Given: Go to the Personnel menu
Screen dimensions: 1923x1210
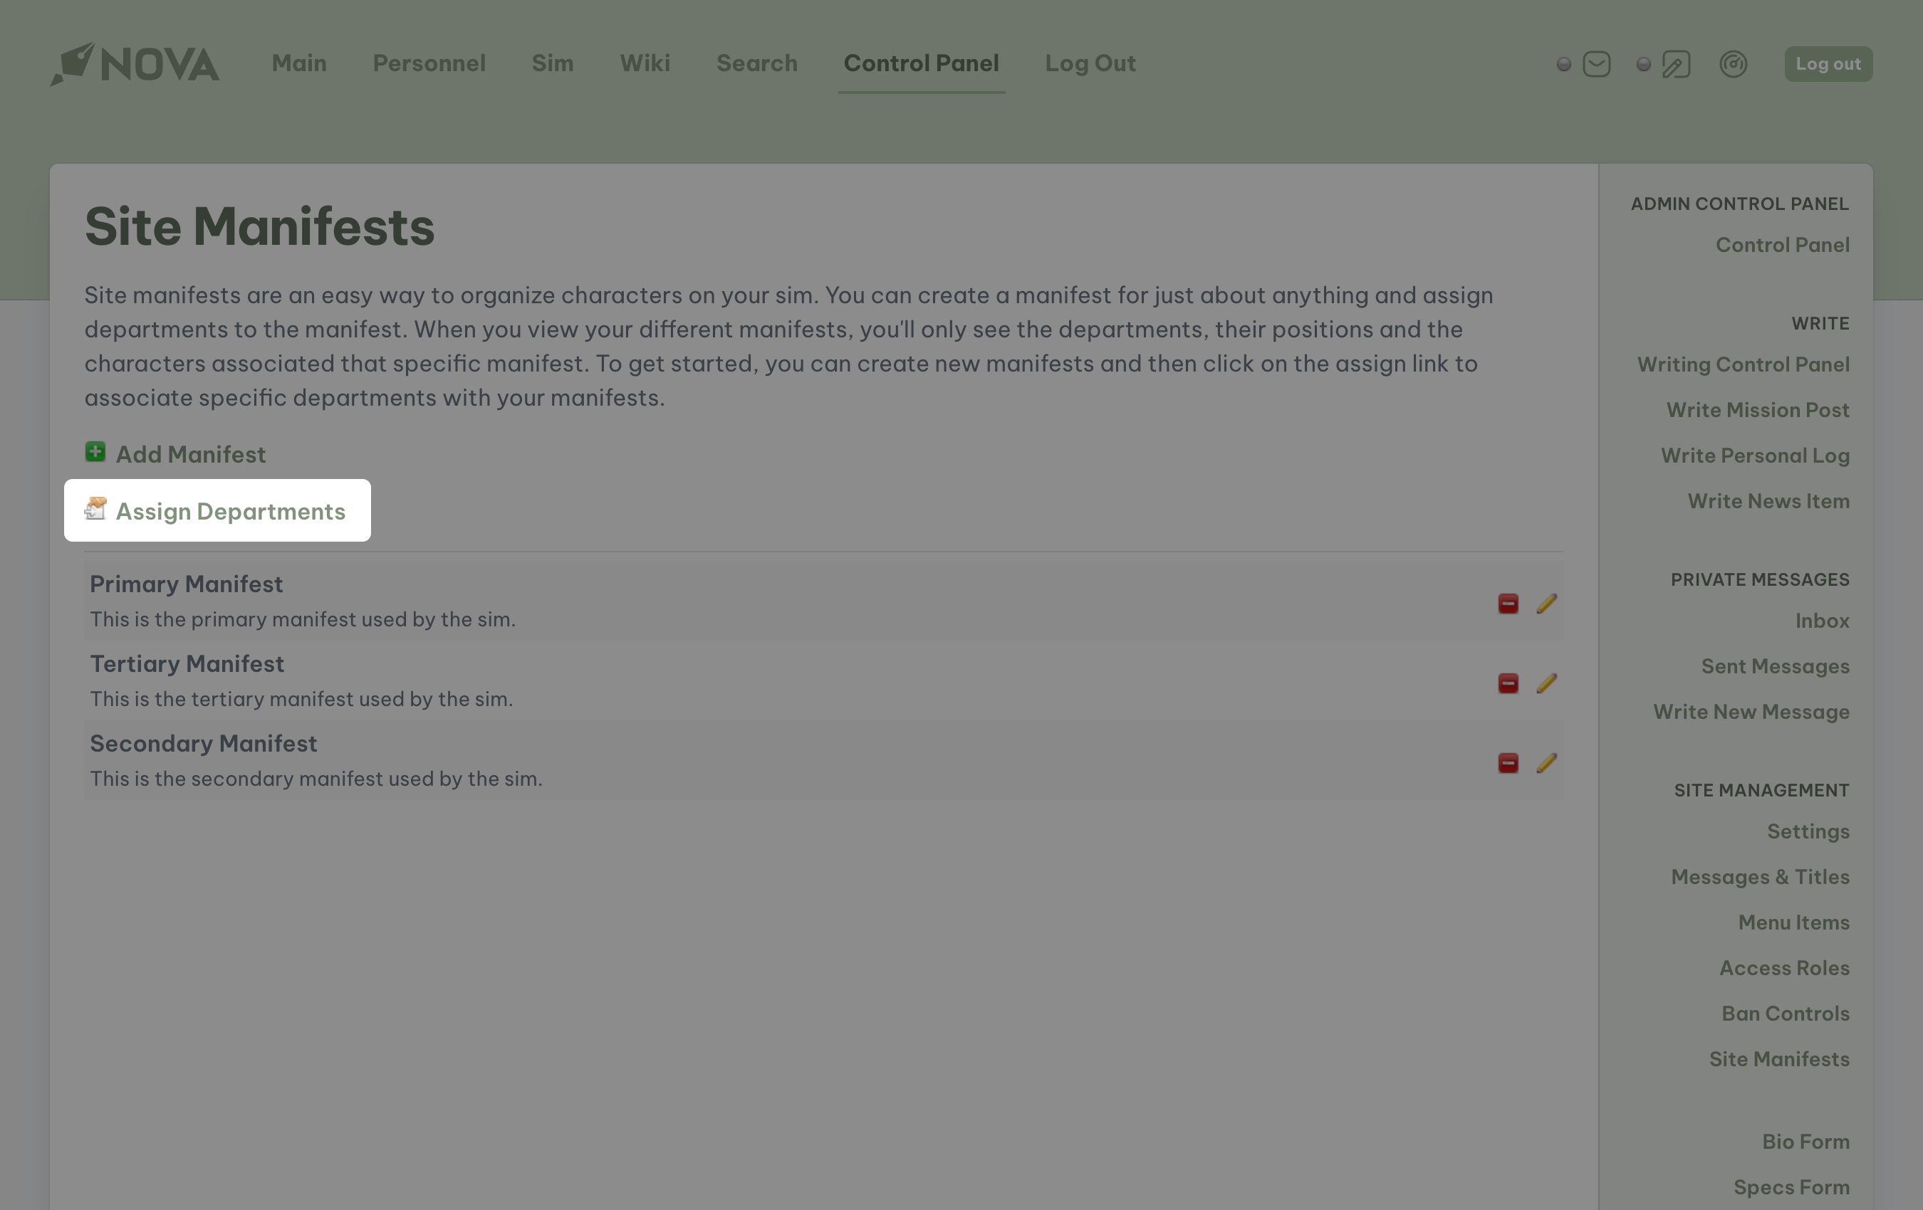Looking at the screenshot, I should (429, 63).
